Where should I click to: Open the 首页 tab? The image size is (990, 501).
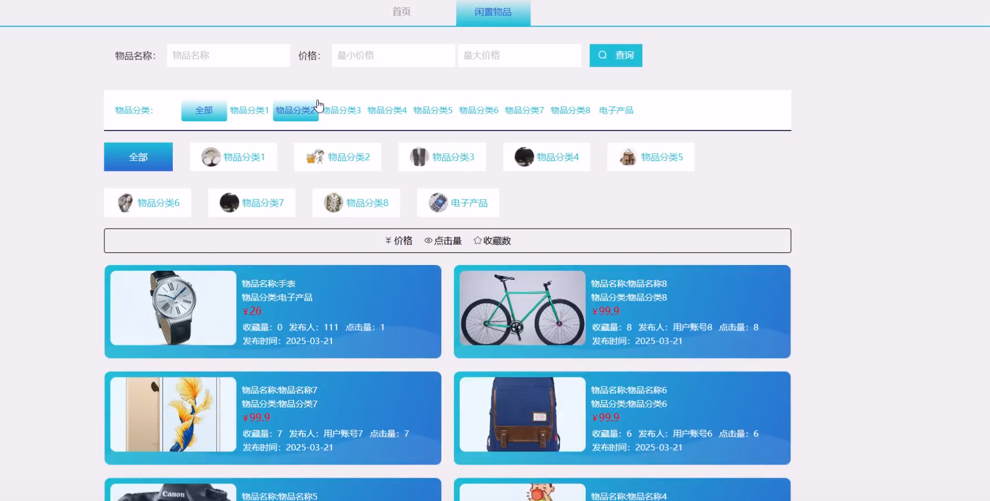click(x=401, y=12)
